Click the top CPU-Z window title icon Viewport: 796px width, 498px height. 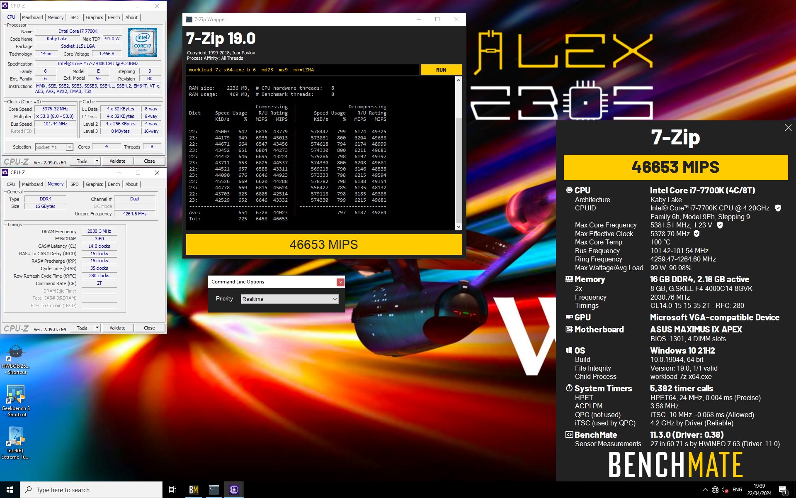[x=5, y=6]
